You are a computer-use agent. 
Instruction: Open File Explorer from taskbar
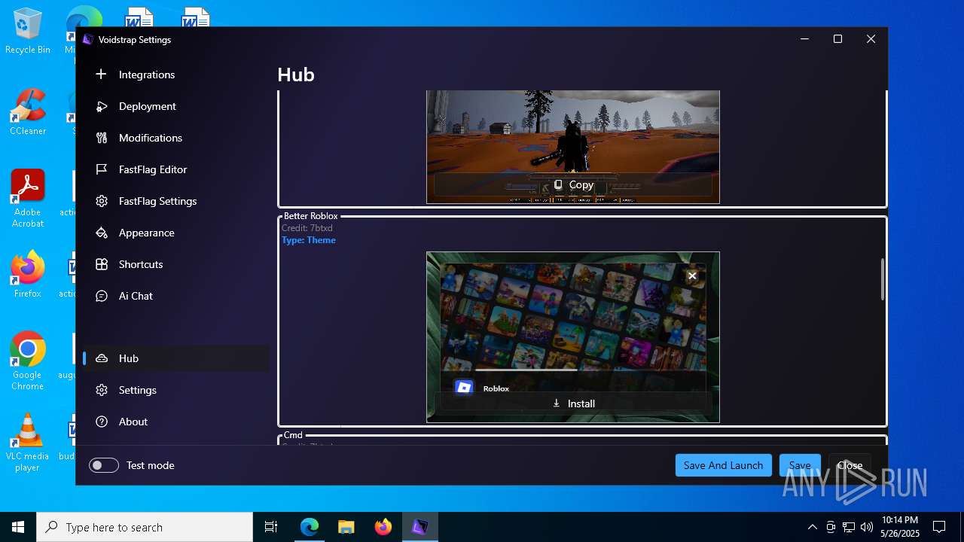(346, 527)
